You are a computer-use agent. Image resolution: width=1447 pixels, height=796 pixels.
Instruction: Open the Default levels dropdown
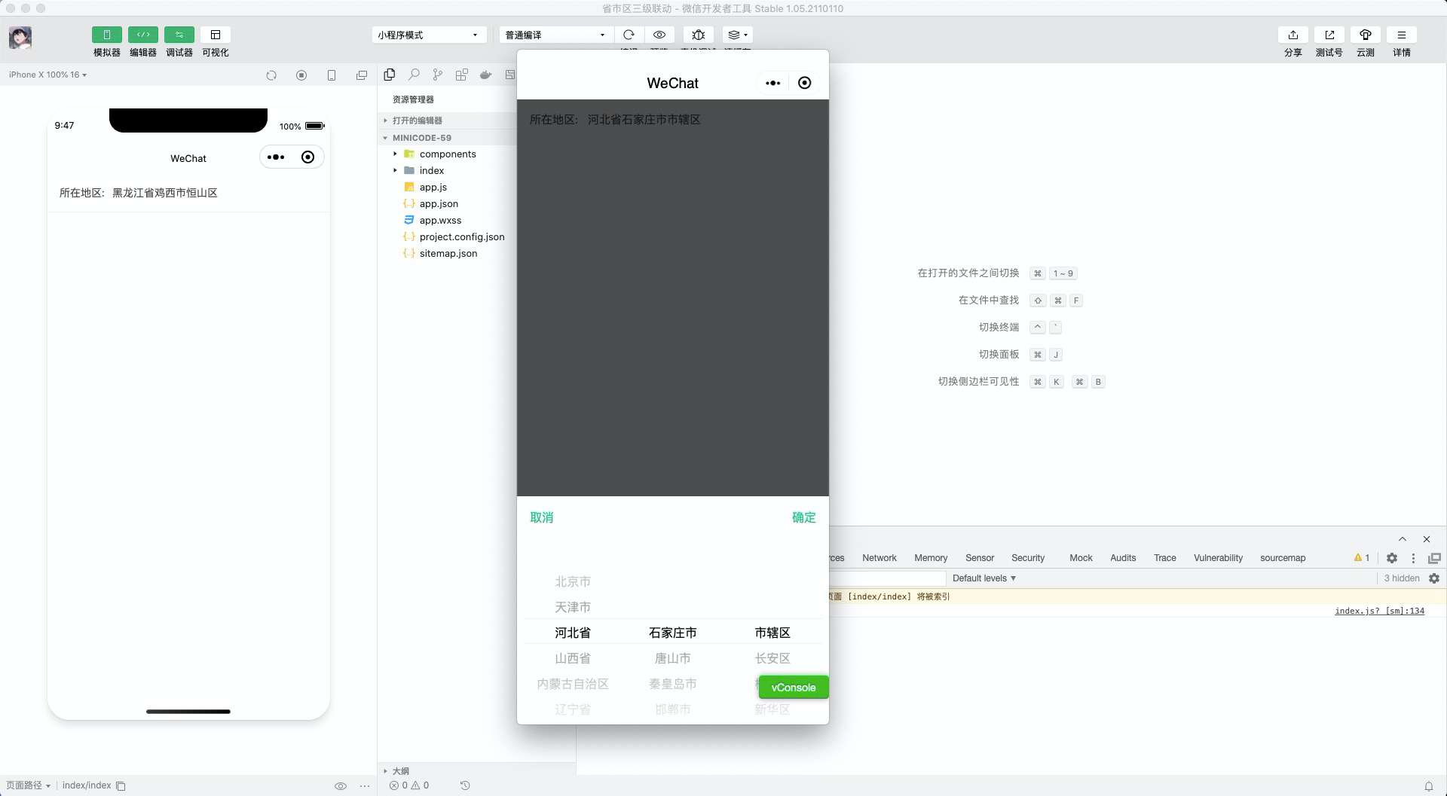coord(984,578)
